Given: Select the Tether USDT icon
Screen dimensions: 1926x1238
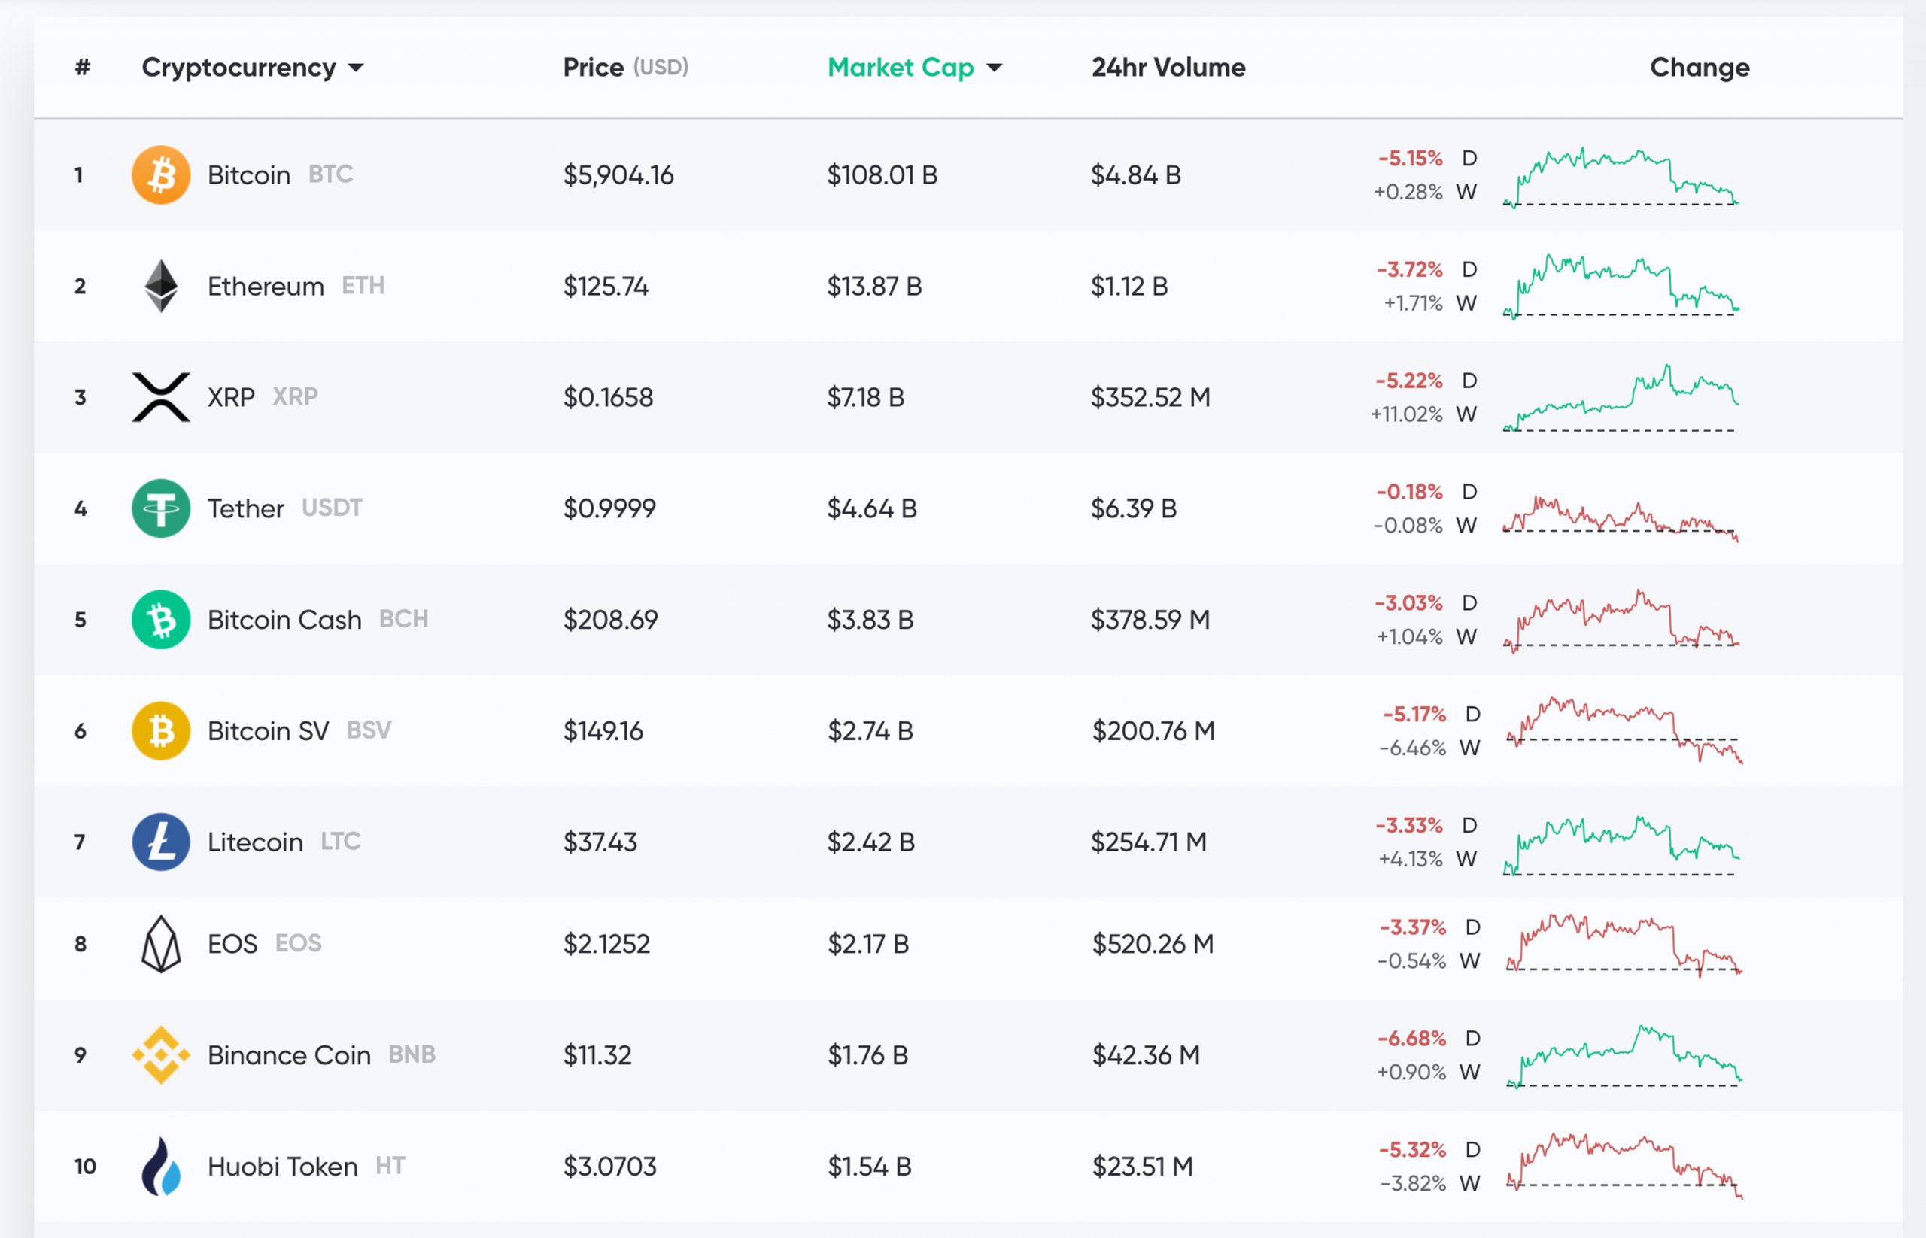Looking at the screenshot, I should click(x=160, y=508).
